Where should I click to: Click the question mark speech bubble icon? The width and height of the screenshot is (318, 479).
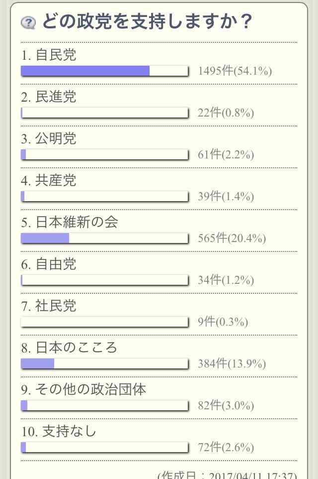[x=28, y=22]
